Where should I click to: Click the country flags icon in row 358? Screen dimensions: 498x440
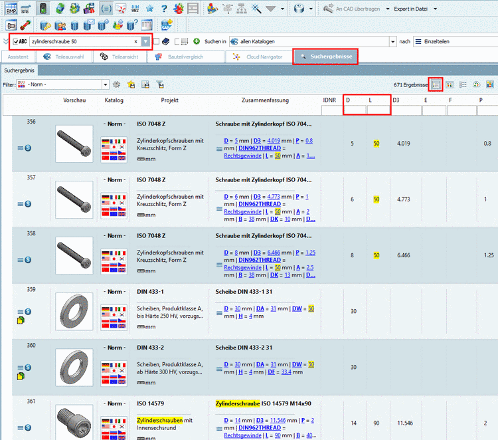point(114,261)
